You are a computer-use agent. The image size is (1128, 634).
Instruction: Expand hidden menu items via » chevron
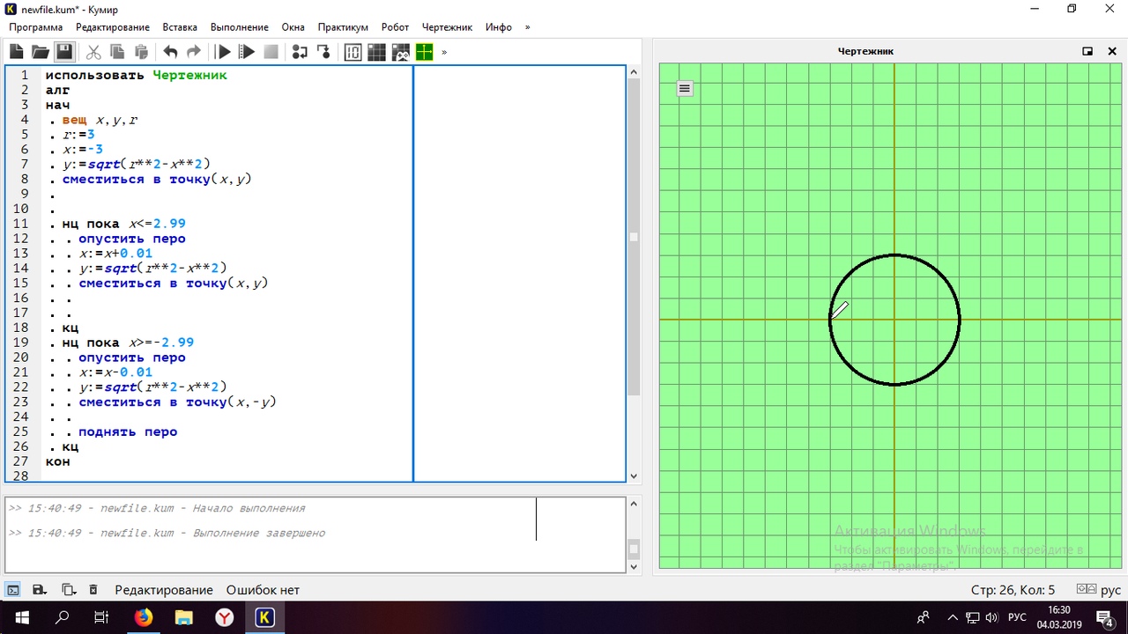[x=527, y=27]
